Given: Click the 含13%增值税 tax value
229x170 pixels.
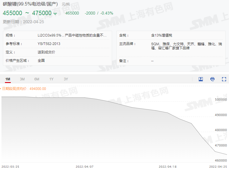Looking at the screenshot, I should [161, 35].
